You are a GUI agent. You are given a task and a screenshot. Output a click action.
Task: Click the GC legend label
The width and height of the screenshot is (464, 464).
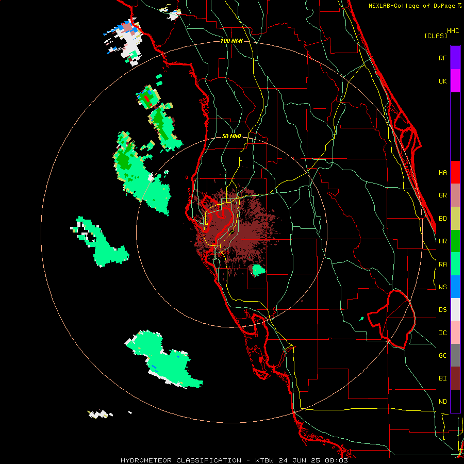pyautogui.click(x=442, y=356)
